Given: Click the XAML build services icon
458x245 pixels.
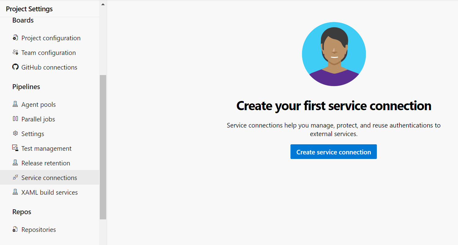Looking at the screenshot, I should (x=15, y=192).
